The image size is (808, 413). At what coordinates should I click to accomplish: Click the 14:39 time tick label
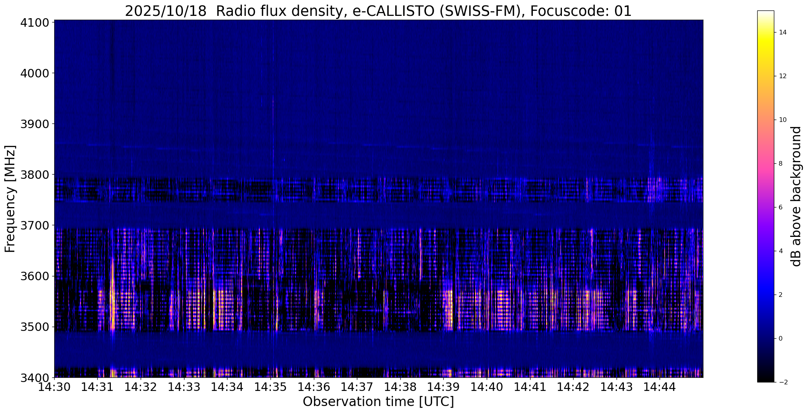pyautogui.click(x=444, y=387)
